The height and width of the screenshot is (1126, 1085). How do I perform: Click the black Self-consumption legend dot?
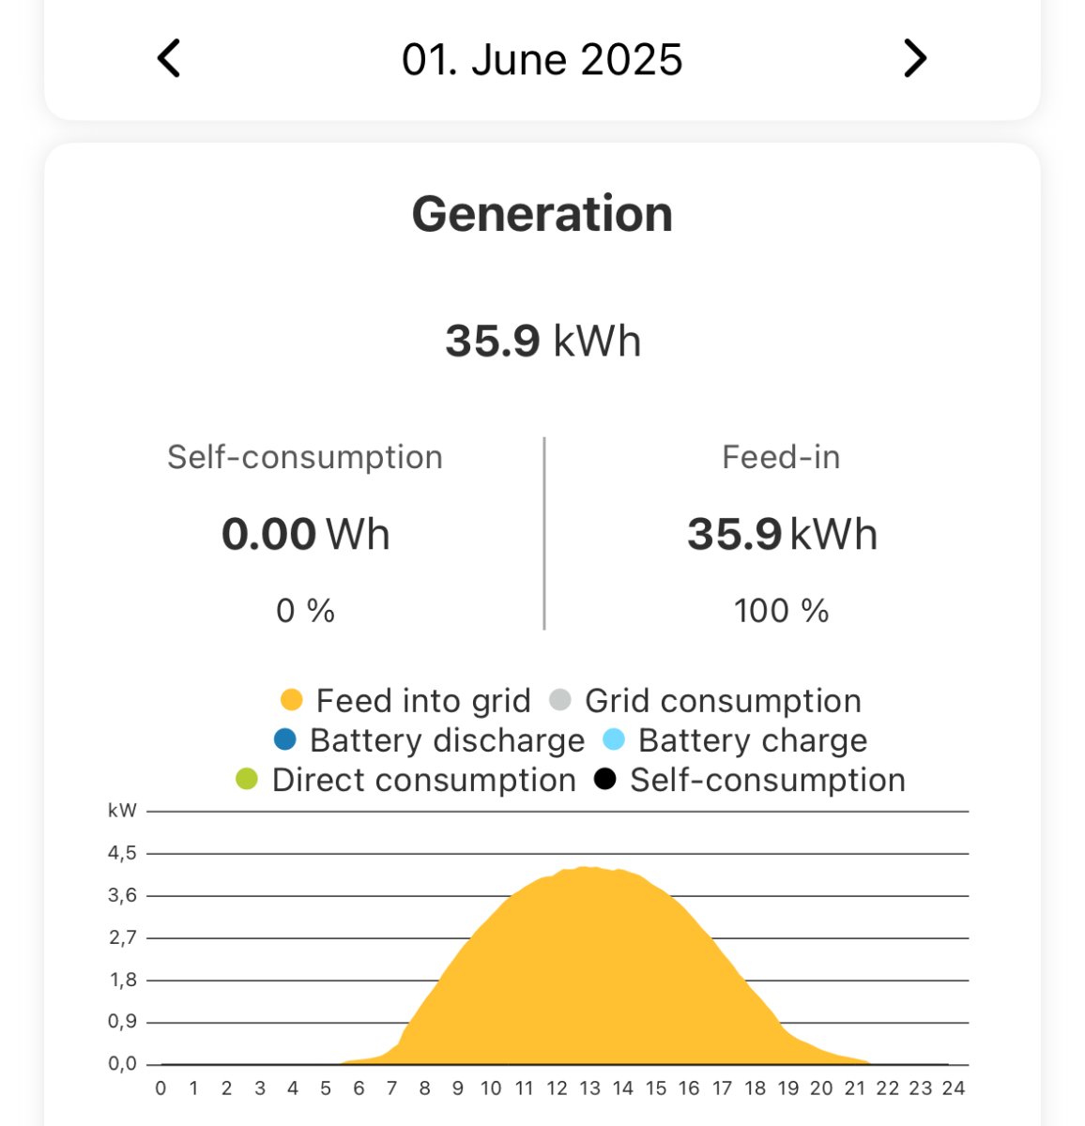point(605,780)
